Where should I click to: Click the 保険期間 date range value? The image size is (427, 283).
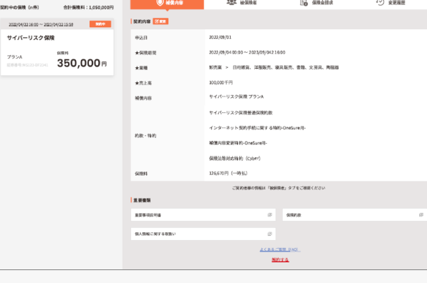tap(247, 52)
